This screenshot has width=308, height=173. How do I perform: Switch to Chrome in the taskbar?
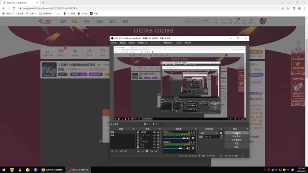[52, 170]
